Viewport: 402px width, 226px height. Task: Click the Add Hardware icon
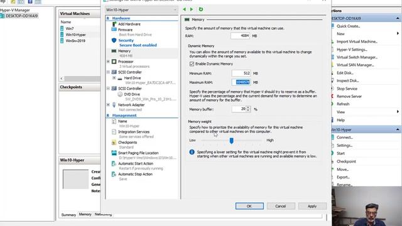point(114,24)
